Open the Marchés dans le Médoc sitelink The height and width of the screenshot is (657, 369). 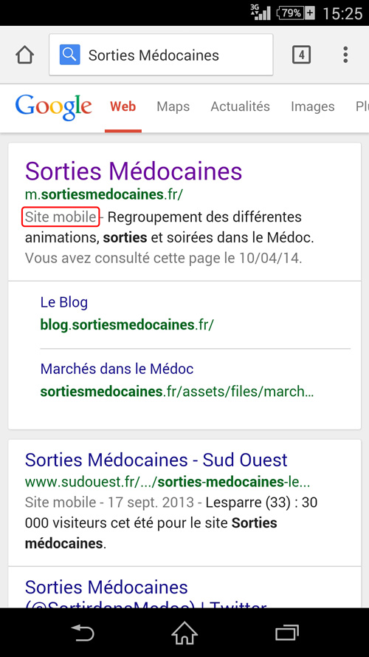coord(117,369)
